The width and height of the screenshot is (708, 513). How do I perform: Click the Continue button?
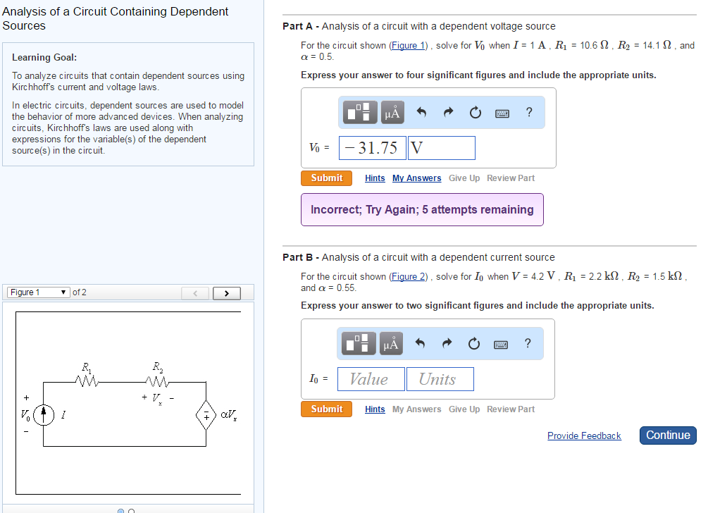(x=667, y=435)
